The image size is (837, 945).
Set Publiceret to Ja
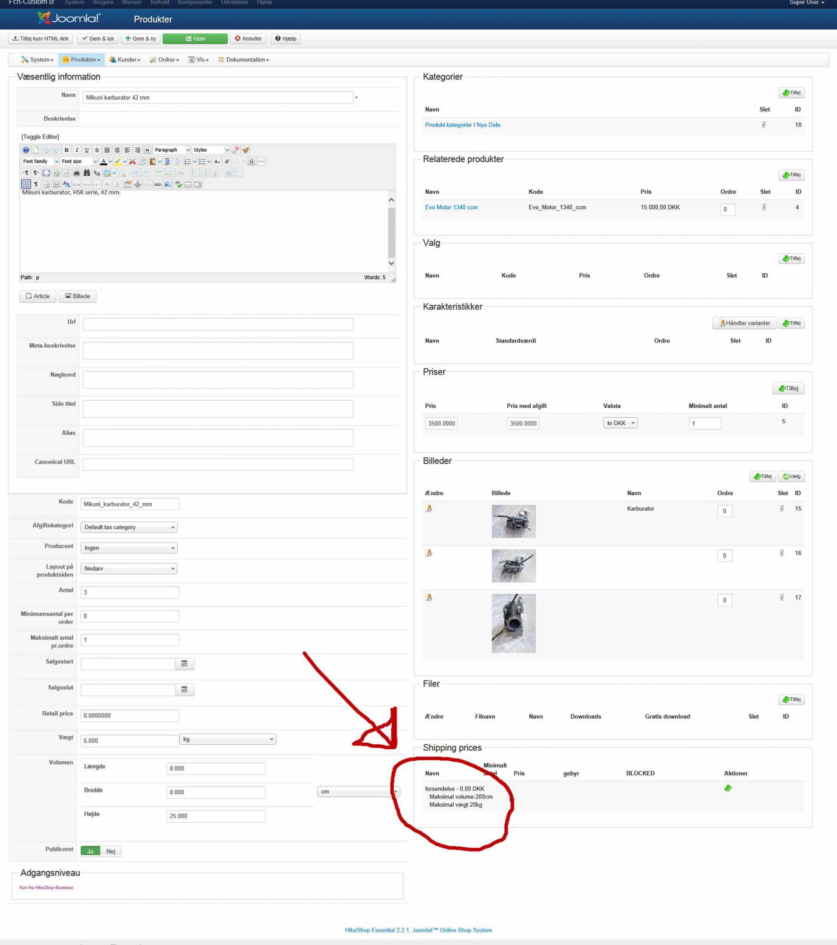(x=90, y=851)
